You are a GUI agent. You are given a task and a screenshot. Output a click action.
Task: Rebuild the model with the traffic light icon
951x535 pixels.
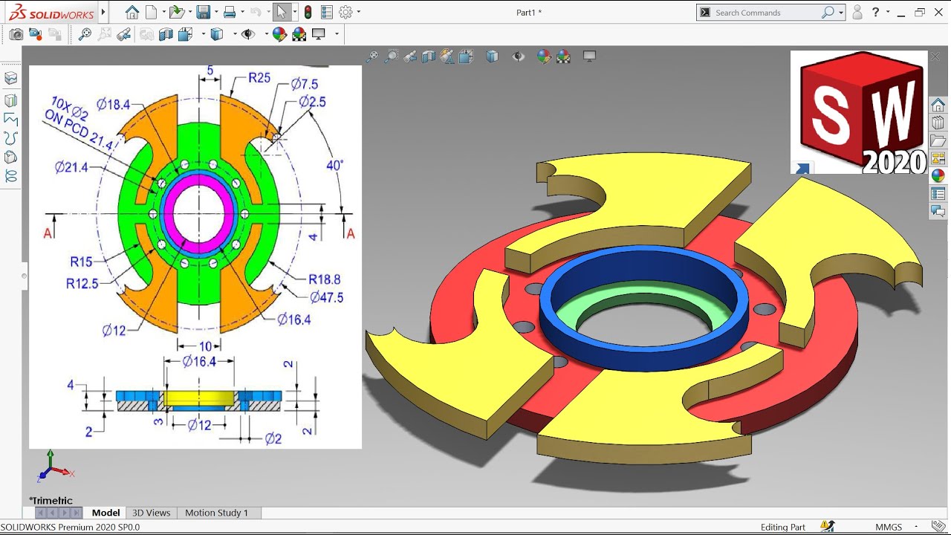tap(308, 12)
